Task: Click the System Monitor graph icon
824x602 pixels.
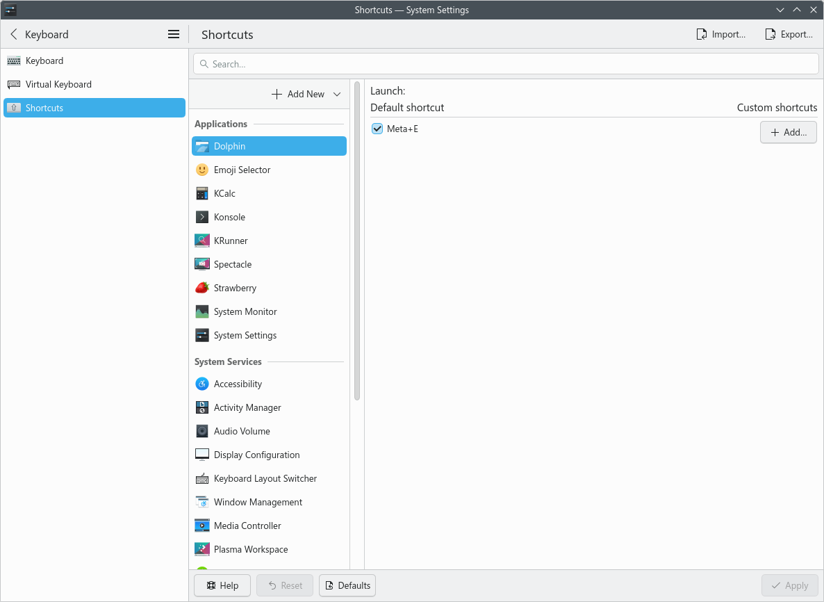Action: pos(202,312)
